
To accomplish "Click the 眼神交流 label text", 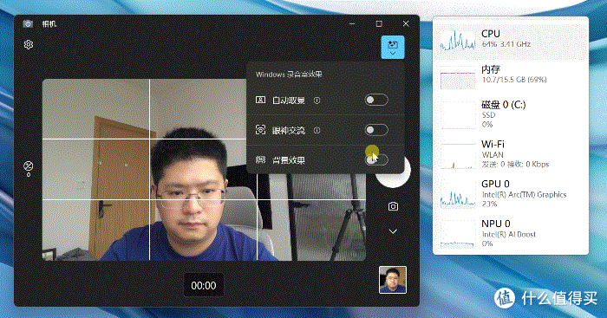I will pyautogui.click(x=289, y=130).
